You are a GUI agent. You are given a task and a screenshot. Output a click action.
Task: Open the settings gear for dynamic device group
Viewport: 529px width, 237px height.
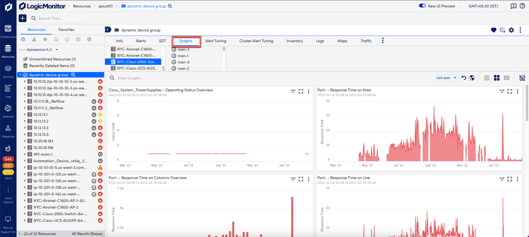click(512, 30)
